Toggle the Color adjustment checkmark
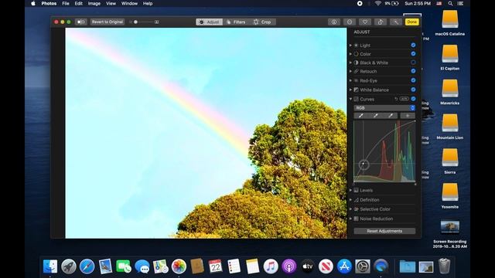The image size is (495, 278). click(413, 54)
